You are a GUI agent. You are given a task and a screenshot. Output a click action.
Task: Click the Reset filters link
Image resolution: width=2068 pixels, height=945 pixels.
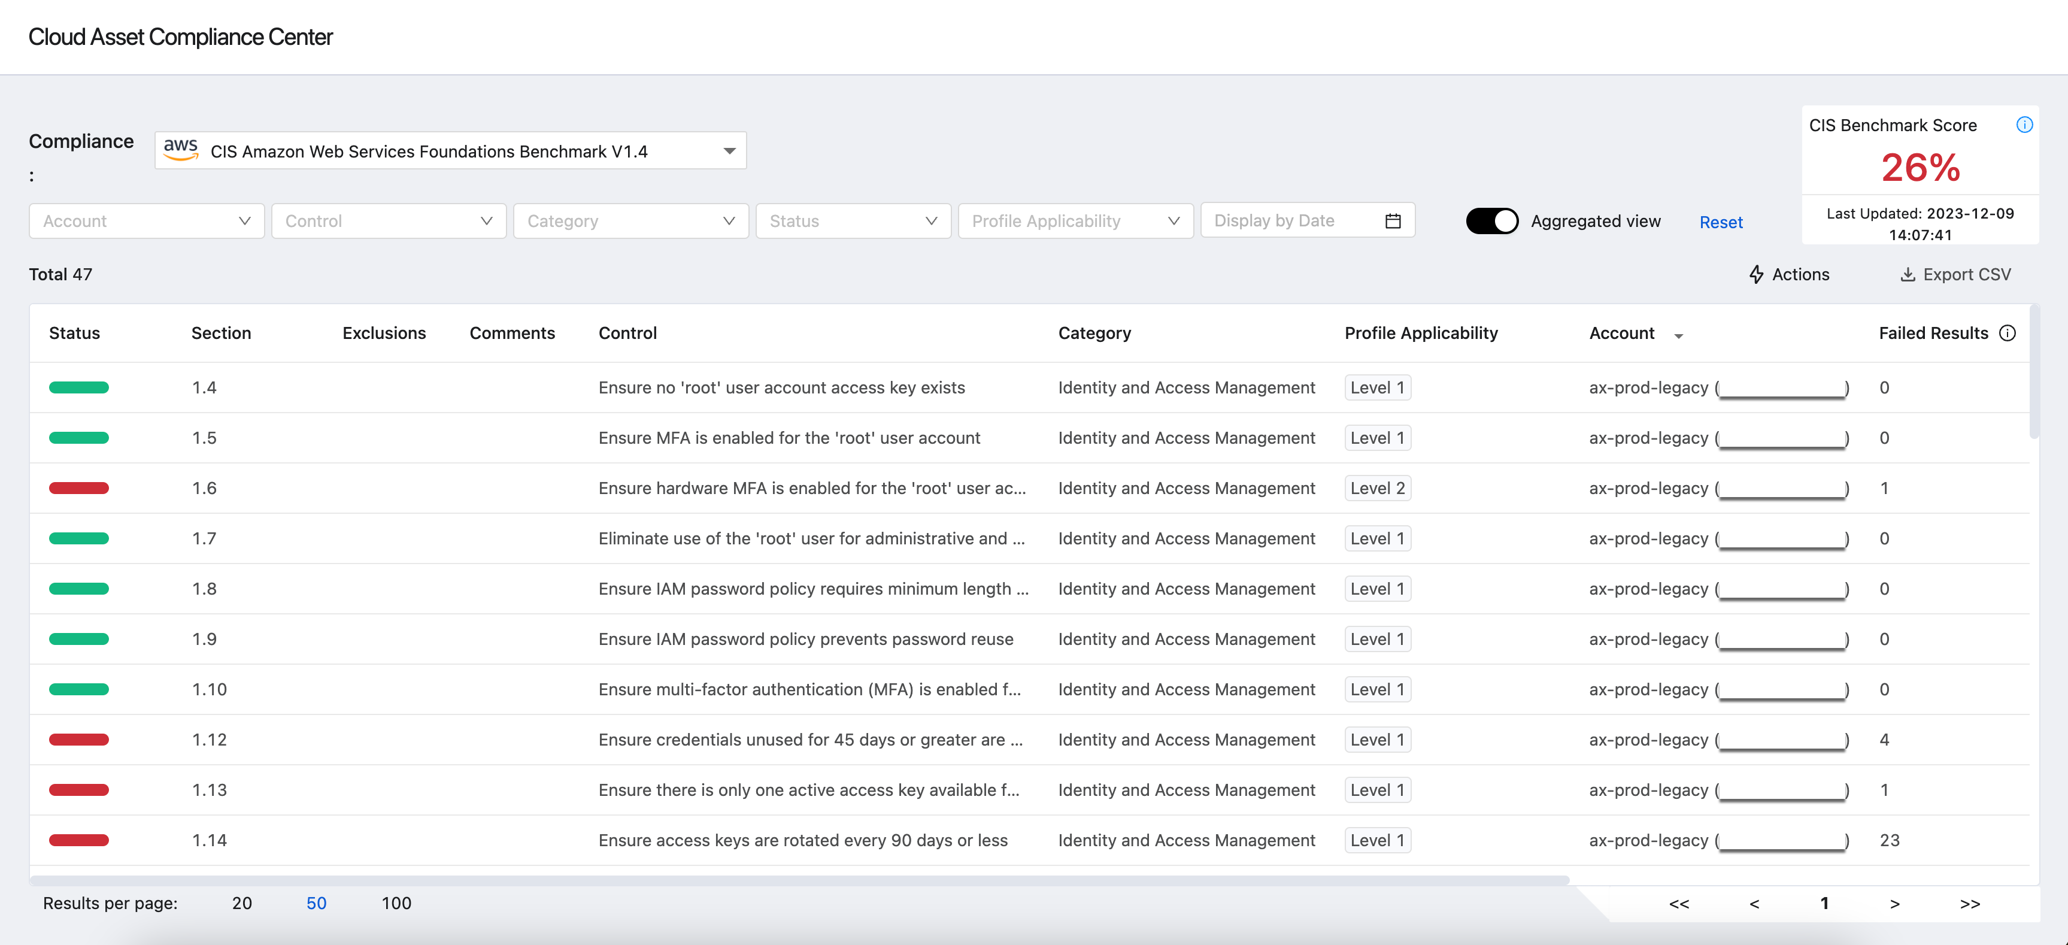[1720, 222]
